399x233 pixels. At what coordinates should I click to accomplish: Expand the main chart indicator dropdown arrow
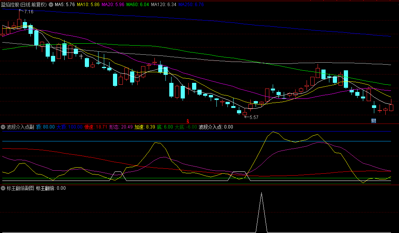(x=51, y=5)
